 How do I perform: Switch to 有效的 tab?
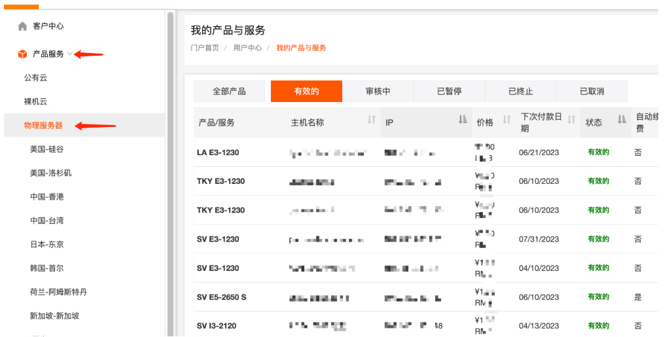click(x=306, y=92)
